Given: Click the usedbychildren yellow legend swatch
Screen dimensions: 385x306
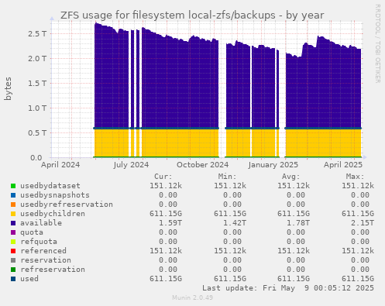Looking at the screenshot, I should click(x=13, y=214).
